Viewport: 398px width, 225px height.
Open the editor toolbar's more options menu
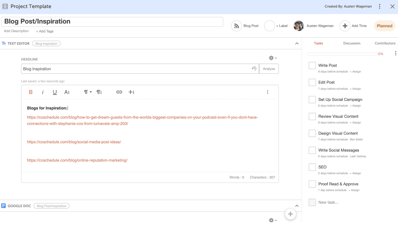click(267, 92)
